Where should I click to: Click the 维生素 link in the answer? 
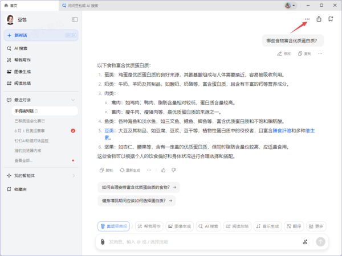(310, 131)
